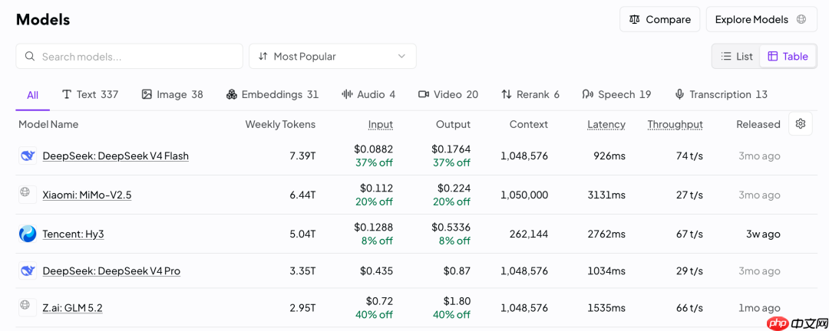The width and height of the screenshot is (829, 331).
Task: Click the Context column header
Action: [529, 124]
